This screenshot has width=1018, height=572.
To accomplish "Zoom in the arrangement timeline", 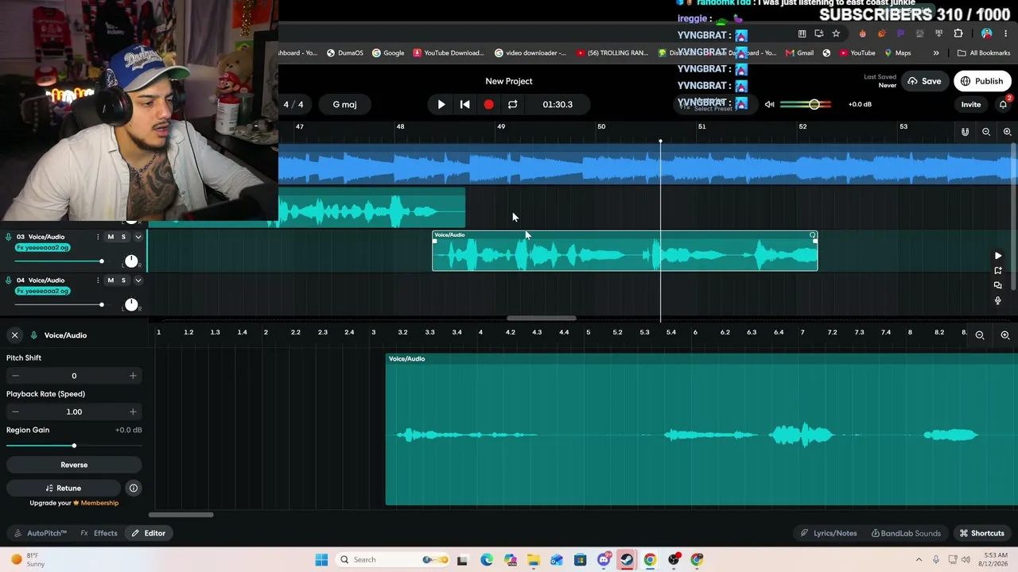I will pyautogui.click(x=1007, y=132).
